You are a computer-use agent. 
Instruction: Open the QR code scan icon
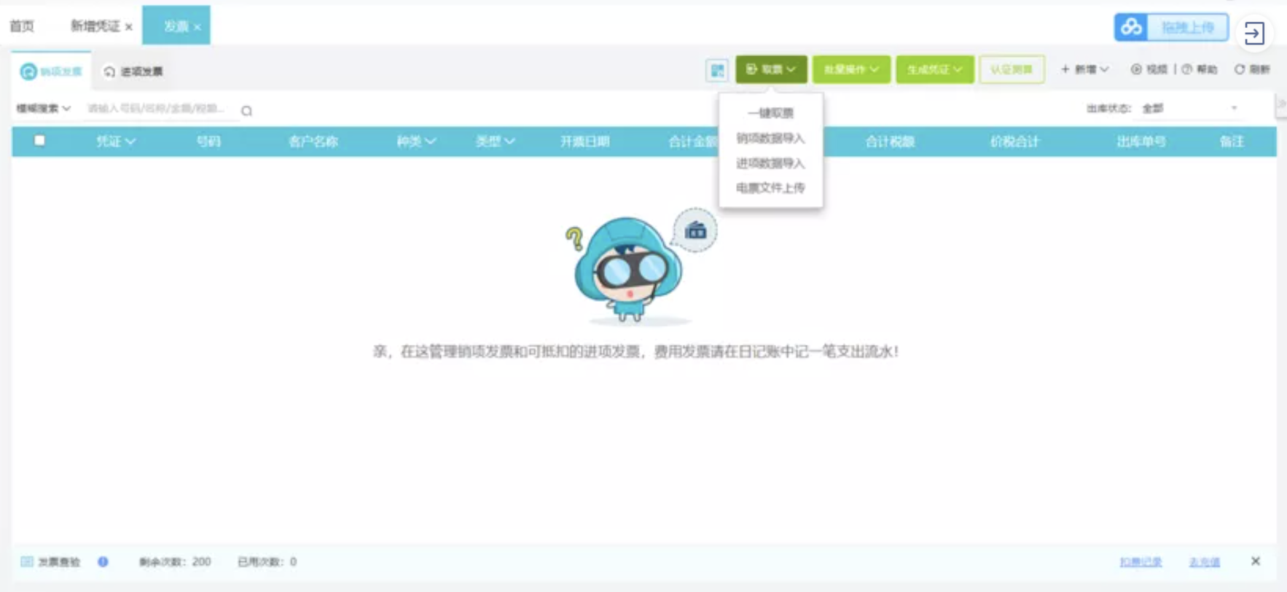pyautogui.click(x=717, y=70)
